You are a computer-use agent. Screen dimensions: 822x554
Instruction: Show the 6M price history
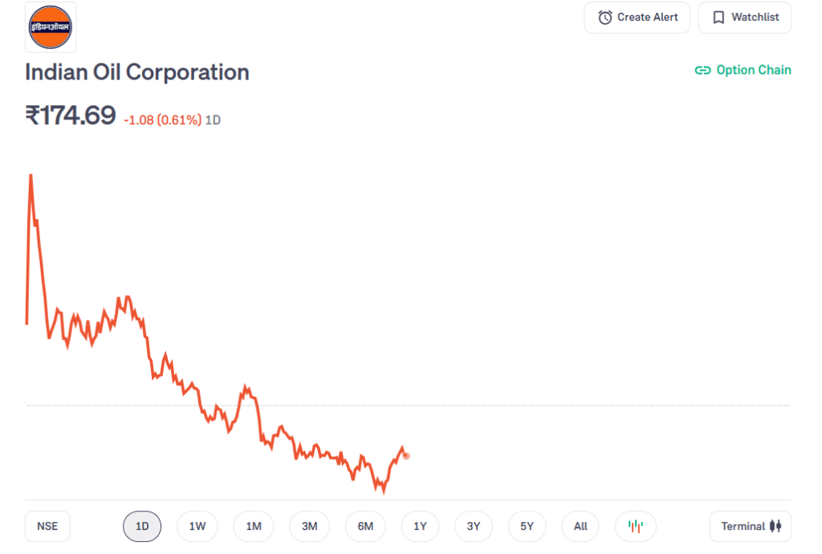coord(365,526)
